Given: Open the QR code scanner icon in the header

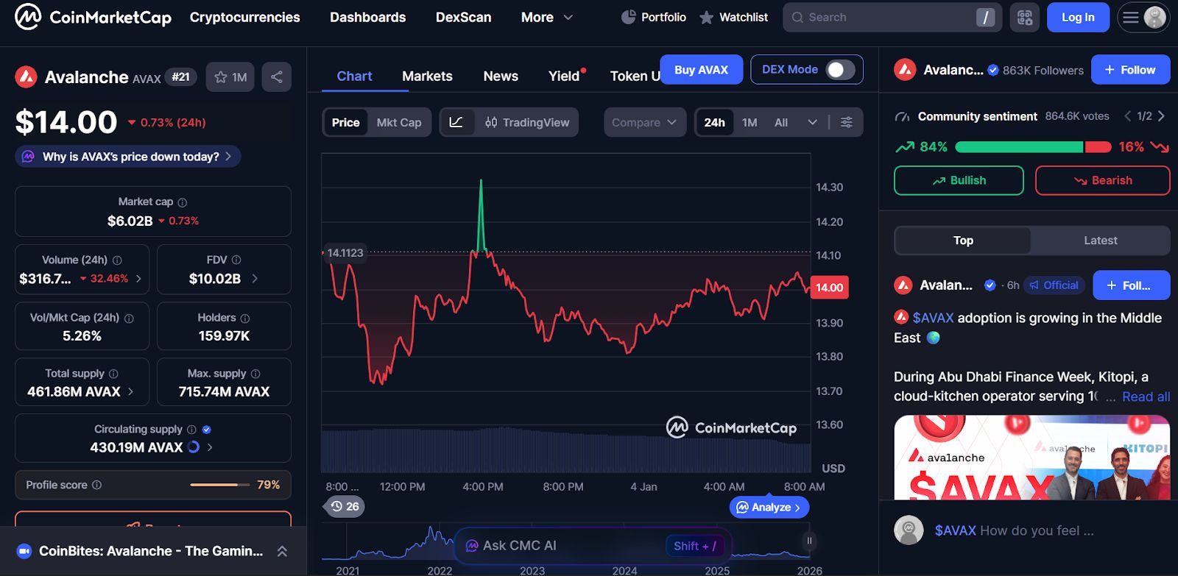Looking at the screenshot, I should click(x=1025, y=17).
